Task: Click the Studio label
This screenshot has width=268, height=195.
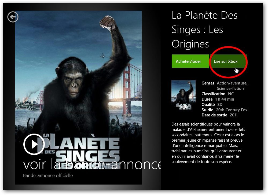Action: (207, 110)
